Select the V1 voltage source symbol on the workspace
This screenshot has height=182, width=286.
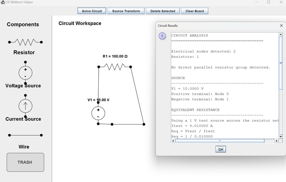[x=98, y=113]
